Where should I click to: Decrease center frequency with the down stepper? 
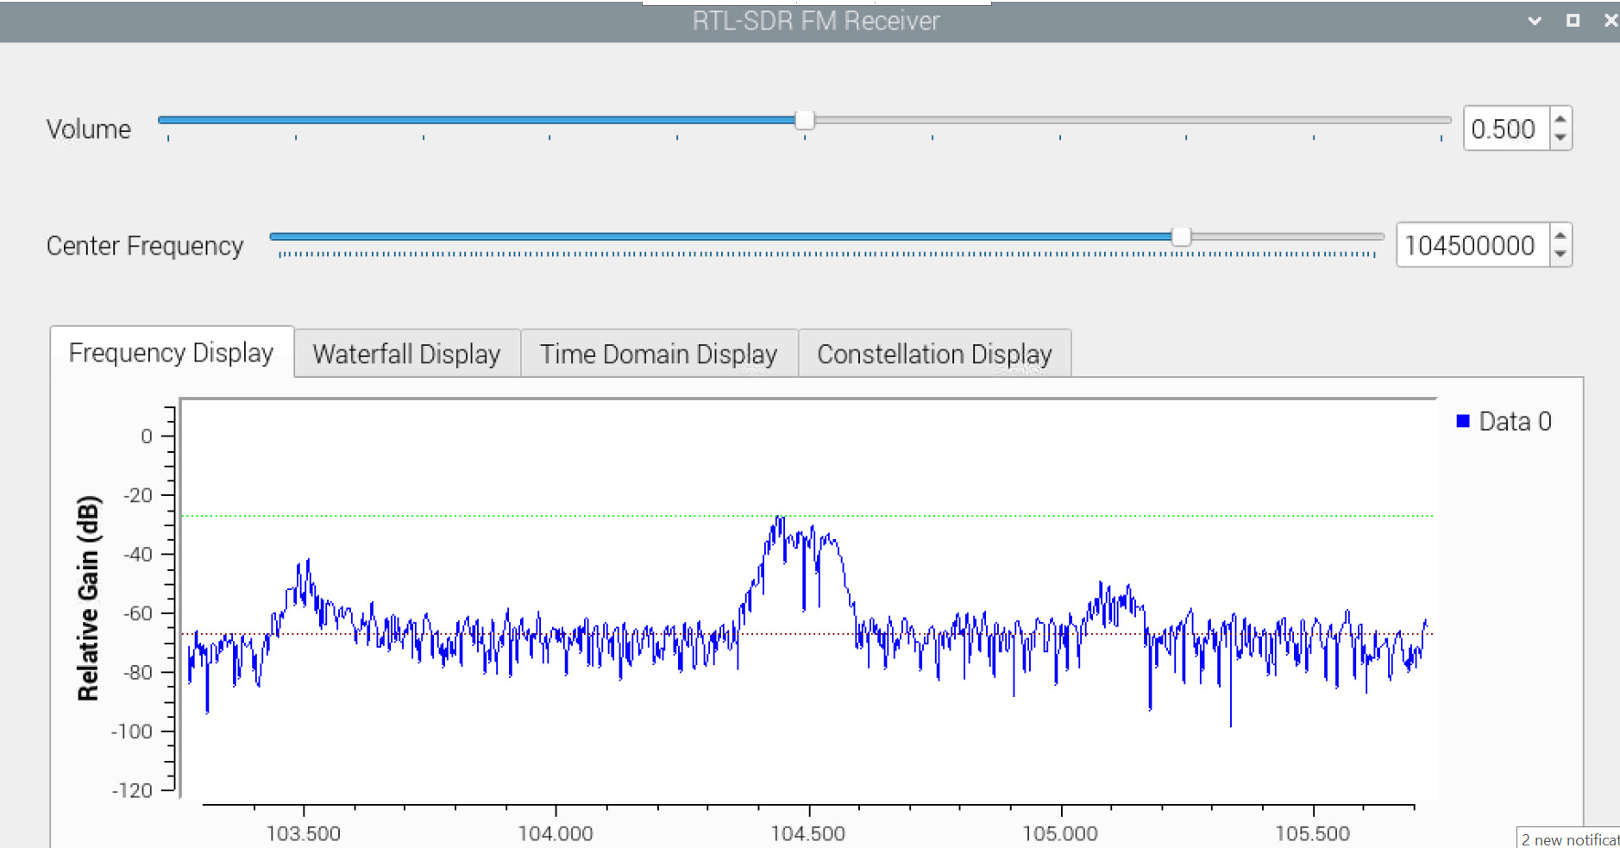coord(1561,255)
